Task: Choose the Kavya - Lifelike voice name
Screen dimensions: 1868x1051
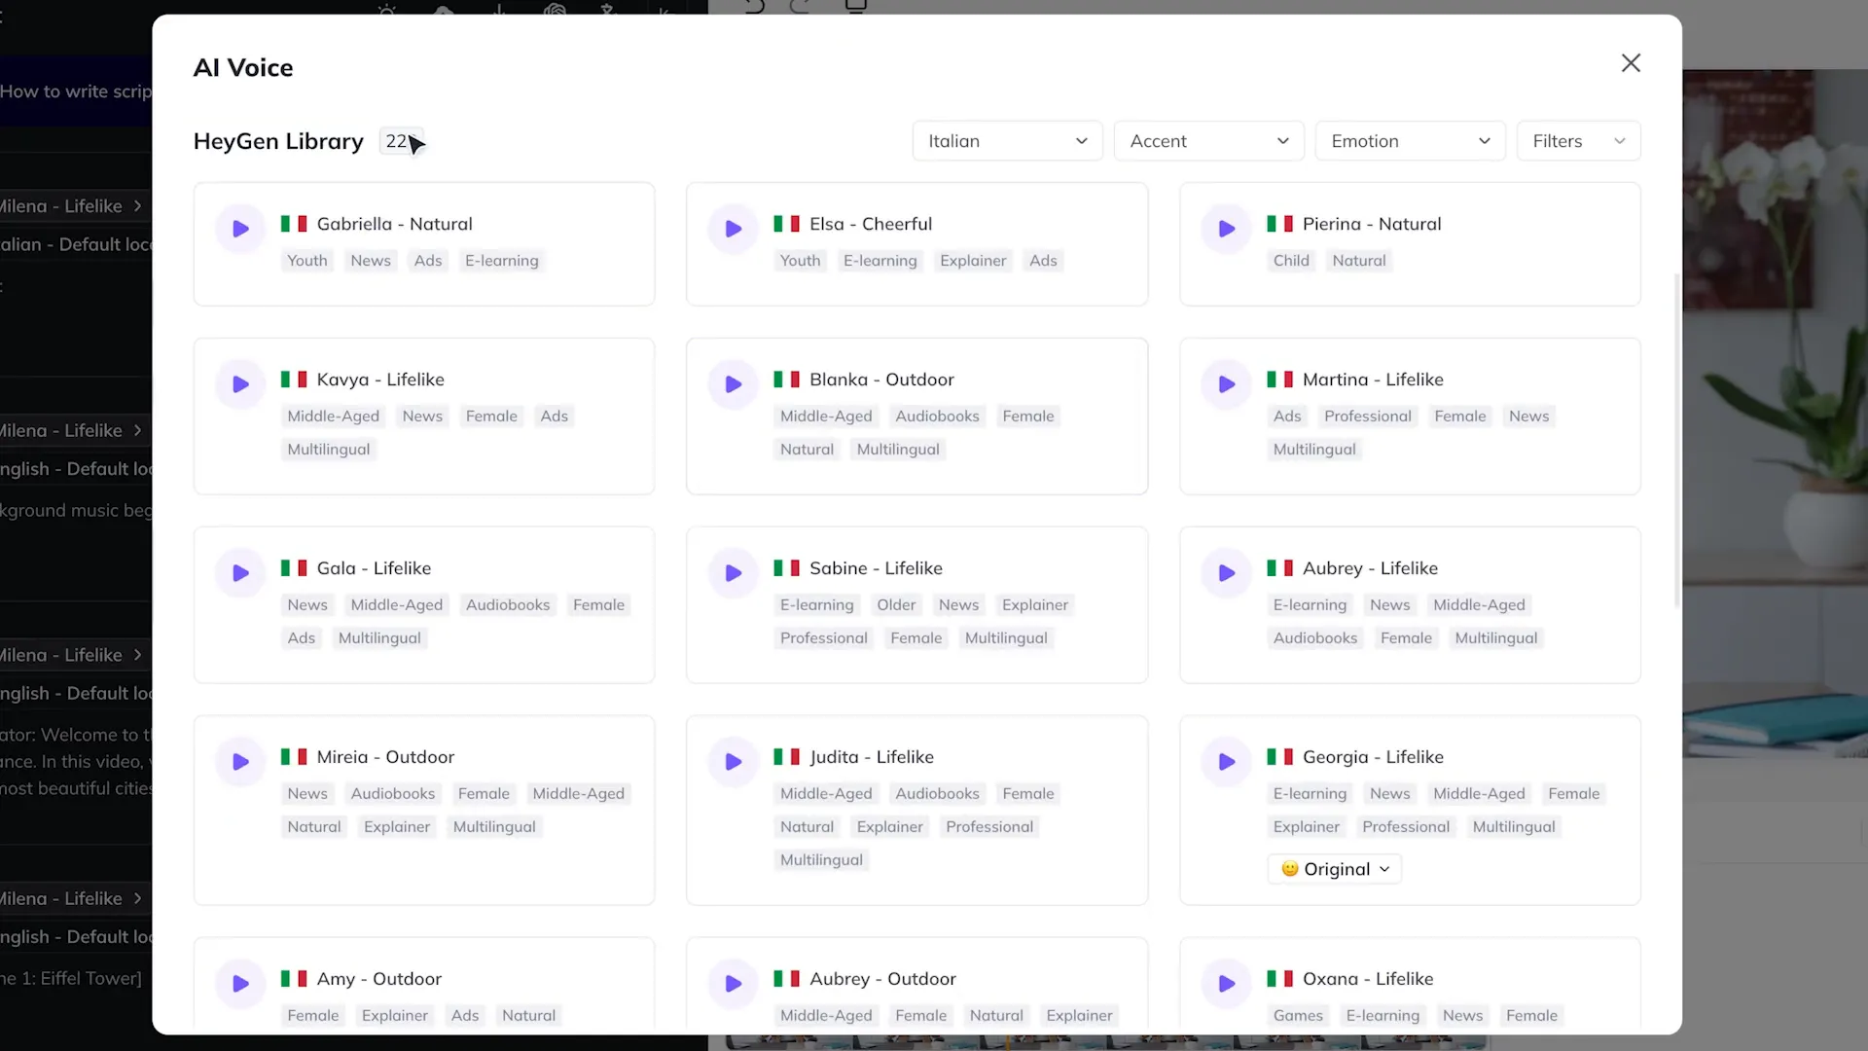Action: point(380,380)
